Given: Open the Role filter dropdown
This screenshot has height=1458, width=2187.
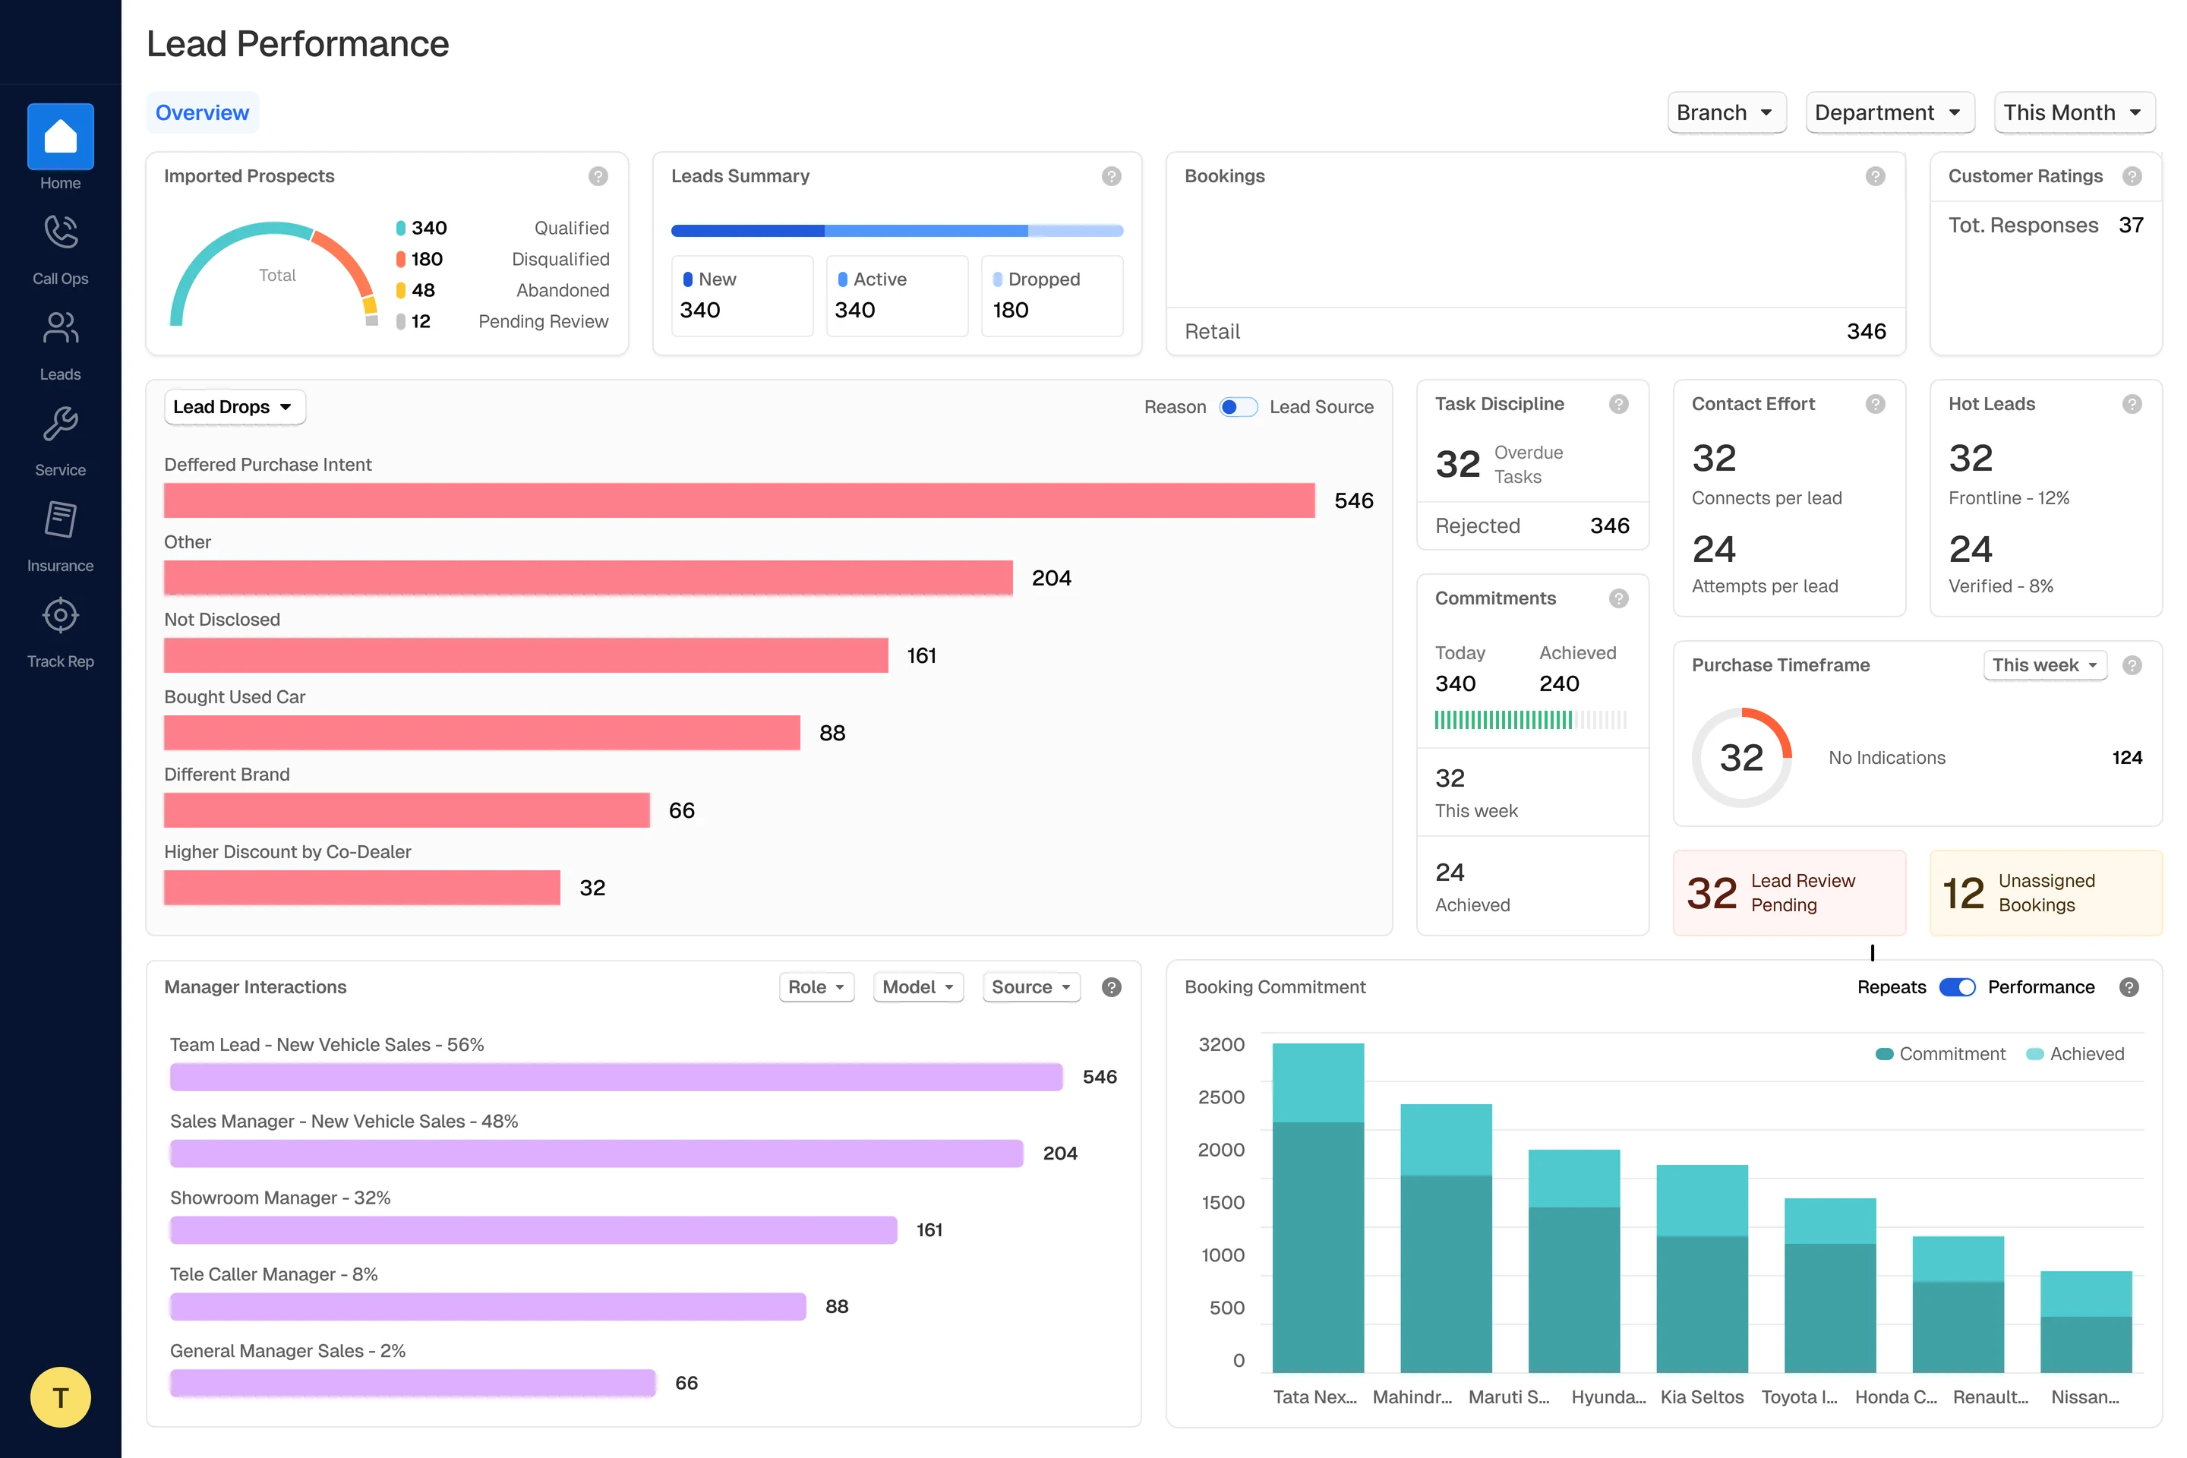Looking at the screenshot, I should pyautogui.click(x=816, y=986).
